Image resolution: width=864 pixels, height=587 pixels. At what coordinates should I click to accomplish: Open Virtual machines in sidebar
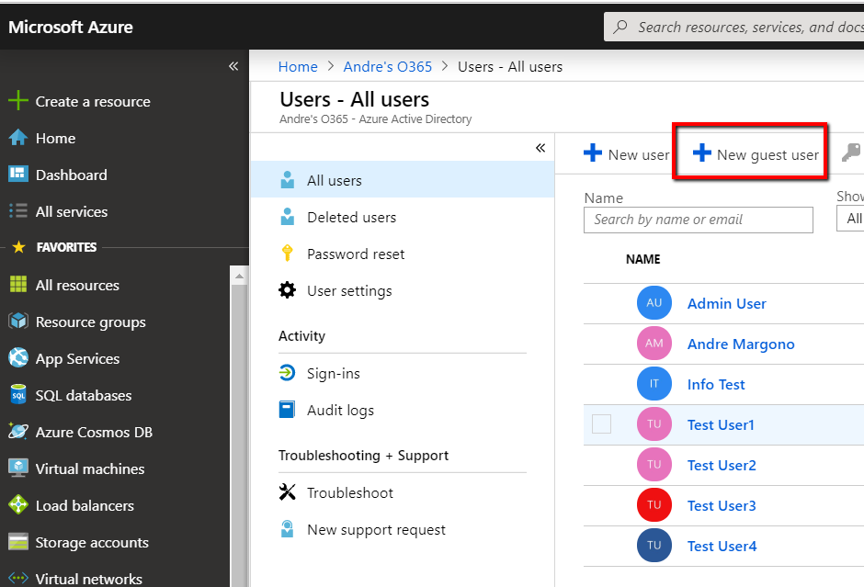(x=89, y=468)
